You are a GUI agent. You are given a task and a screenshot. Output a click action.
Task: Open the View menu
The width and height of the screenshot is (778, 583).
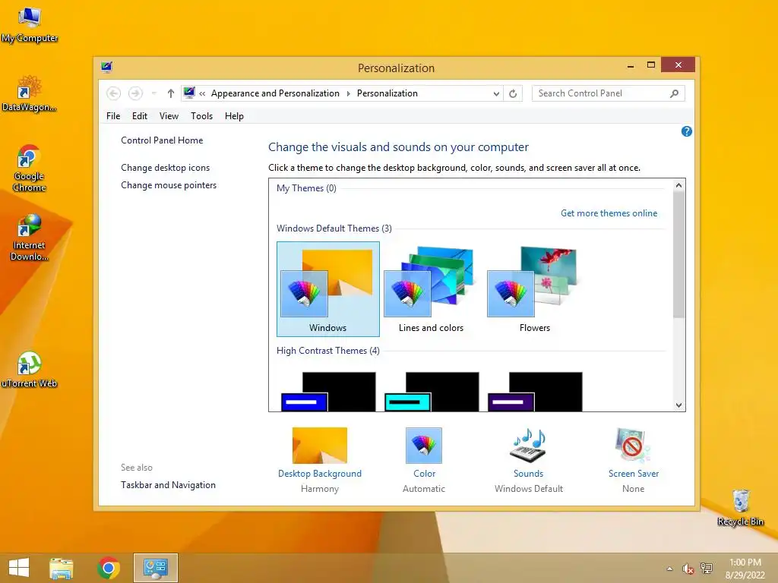pyautogui.click(x=169, y=116)
